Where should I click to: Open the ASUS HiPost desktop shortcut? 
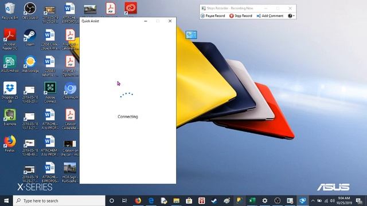[x=10, y=64]
